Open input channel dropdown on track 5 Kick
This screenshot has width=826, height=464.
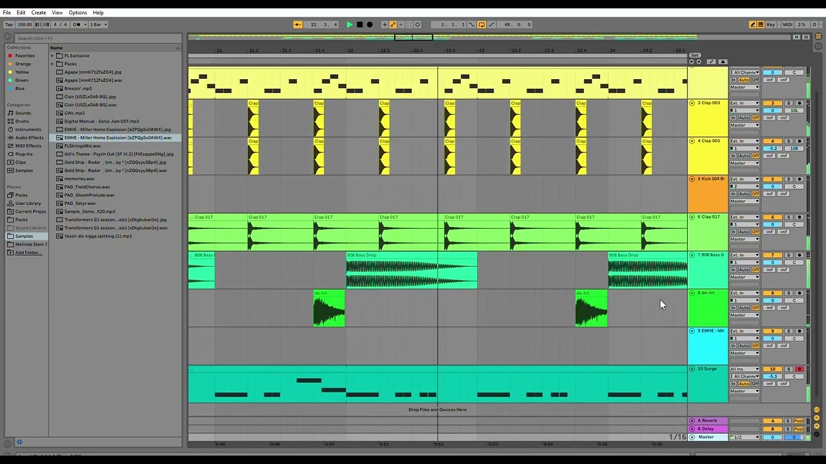(x=745, y=186)
